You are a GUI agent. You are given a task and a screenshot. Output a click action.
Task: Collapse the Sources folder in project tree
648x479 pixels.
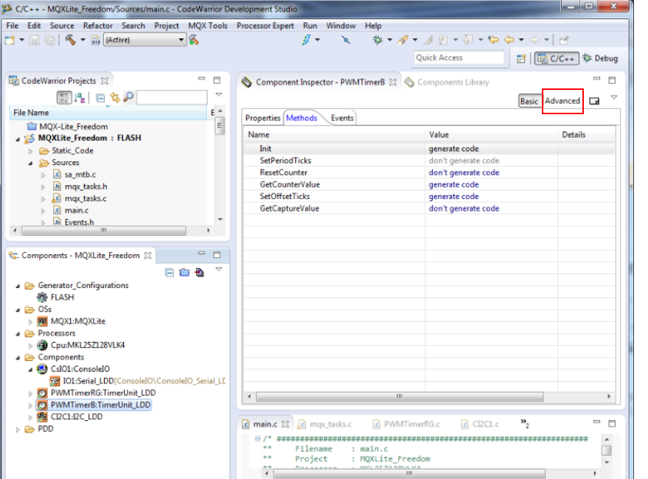pyautogui.click(x=30, y=164)
